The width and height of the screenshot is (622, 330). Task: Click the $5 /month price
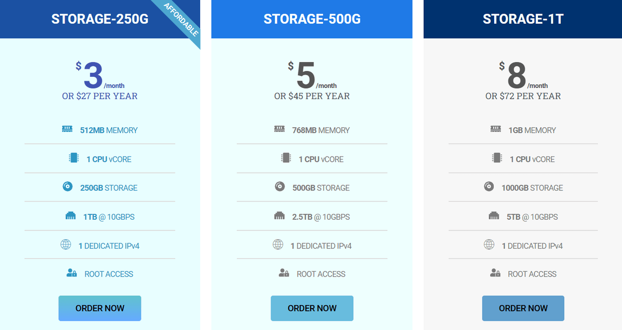312,75
